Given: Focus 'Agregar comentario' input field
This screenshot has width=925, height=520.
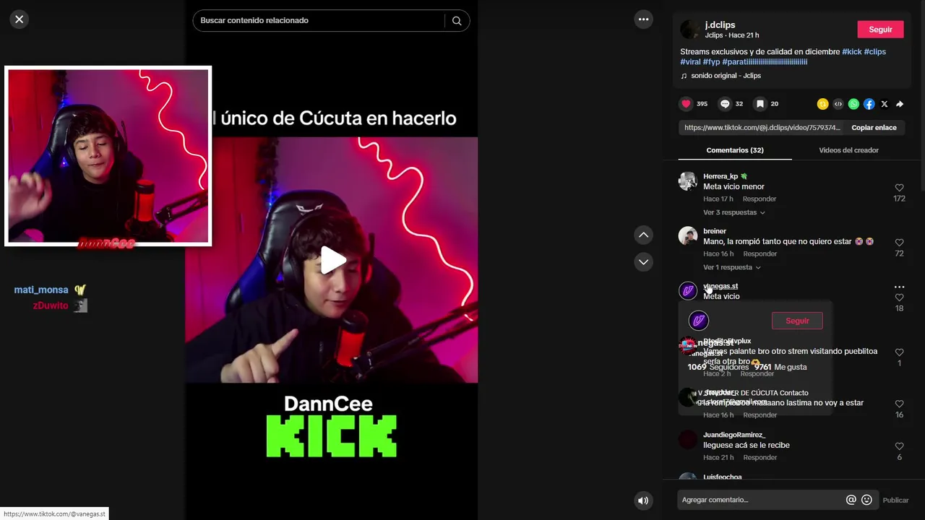Looking at the screenshot, I should click(x=761, y=500).
